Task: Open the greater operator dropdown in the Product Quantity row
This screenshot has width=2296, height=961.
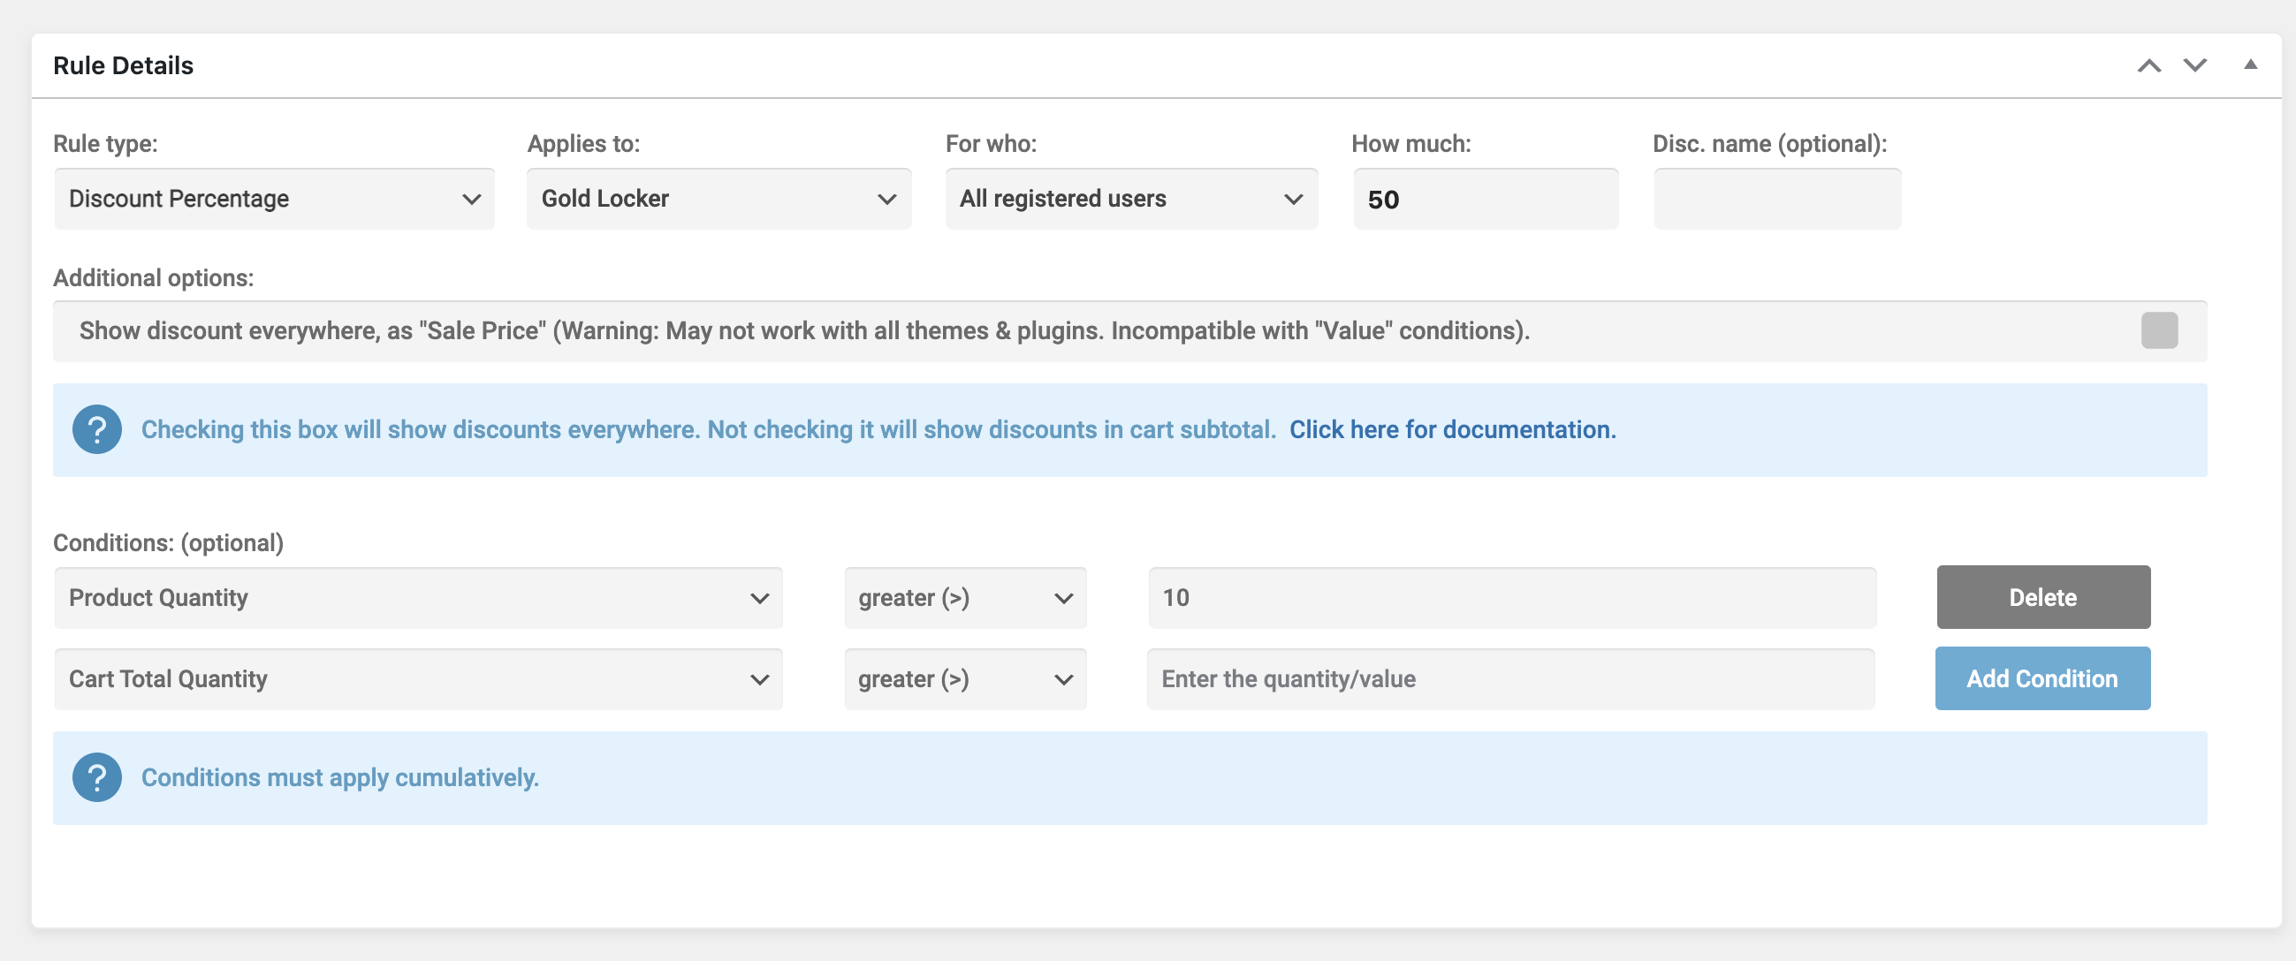Action: pos(965,598)
